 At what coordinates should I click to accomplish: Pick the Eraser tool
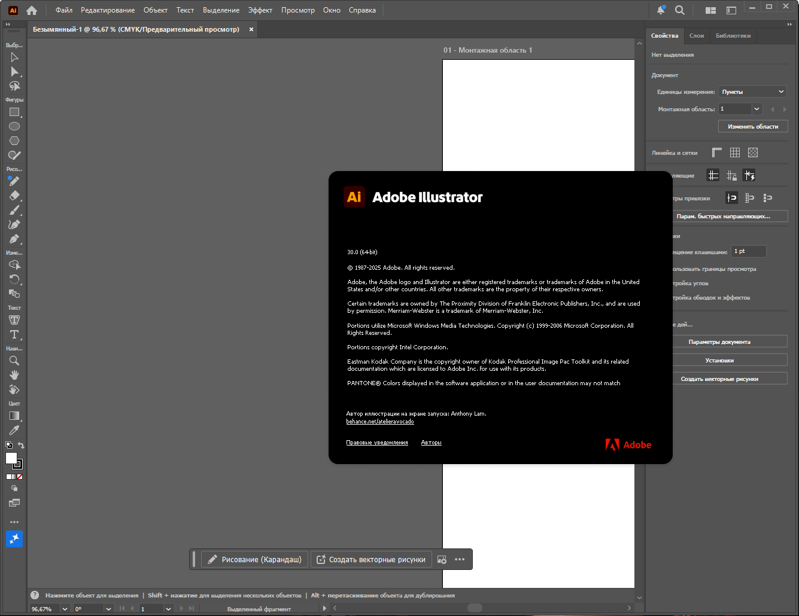point(14,196)
